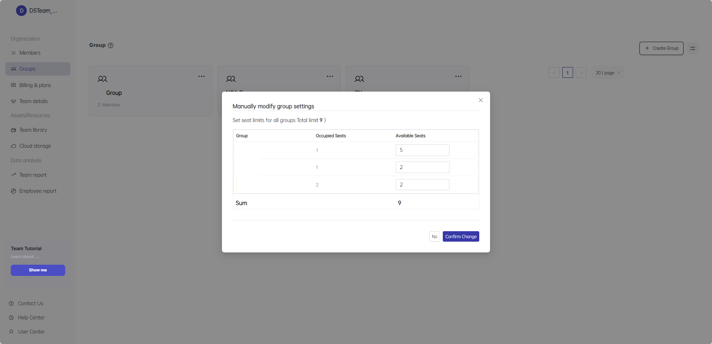Click the help icon beside Group heading

click(111, 45)
